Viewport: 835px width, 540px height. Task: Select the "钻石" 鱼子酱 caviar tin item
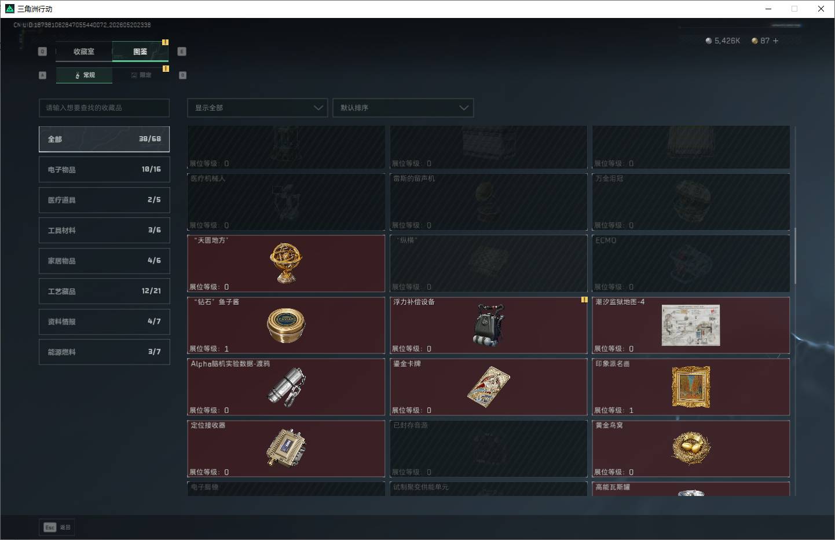(286, 325)
